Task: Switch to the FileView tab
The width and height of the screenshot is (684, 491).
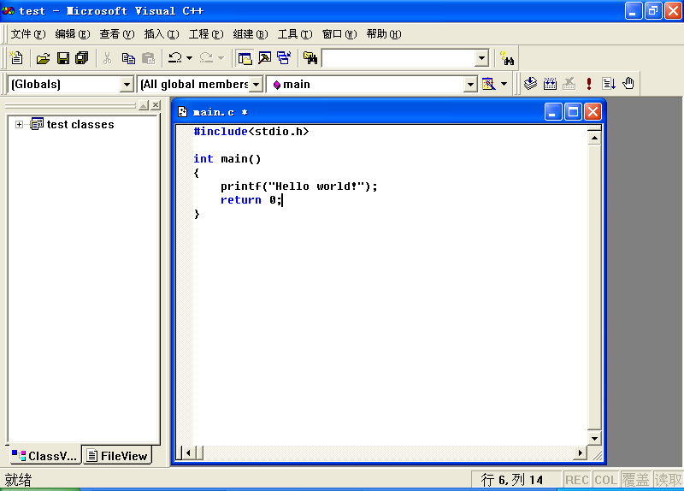Action: click(117, 456)
